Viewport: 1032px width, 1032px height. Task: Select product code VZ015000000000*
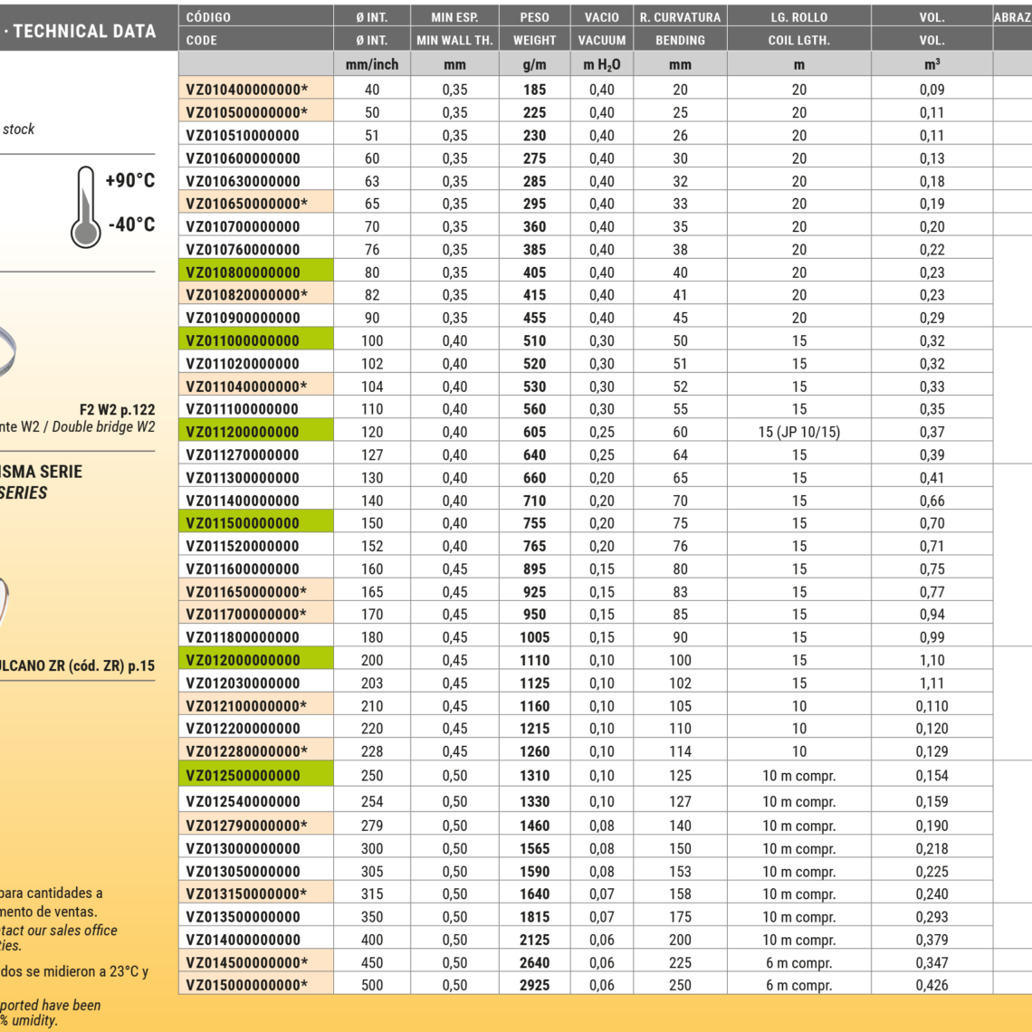tap(256, 985)
